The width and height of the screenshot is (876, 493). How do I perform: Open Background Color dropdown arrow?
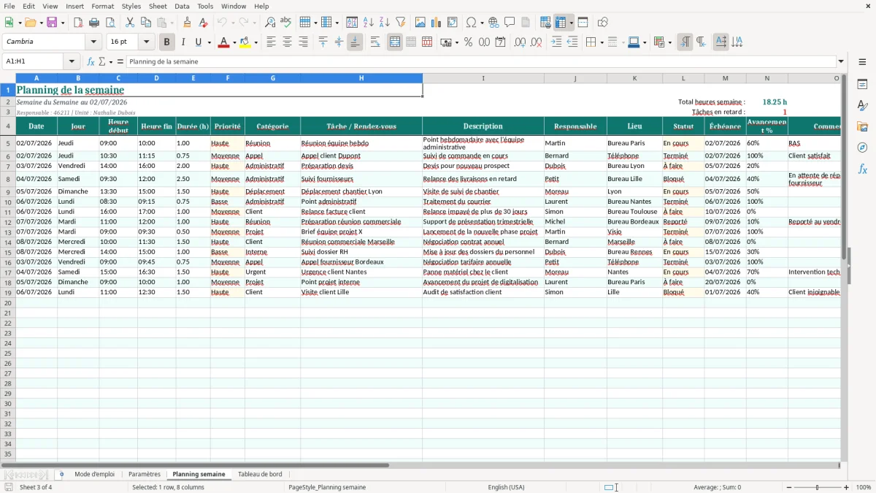256,42
